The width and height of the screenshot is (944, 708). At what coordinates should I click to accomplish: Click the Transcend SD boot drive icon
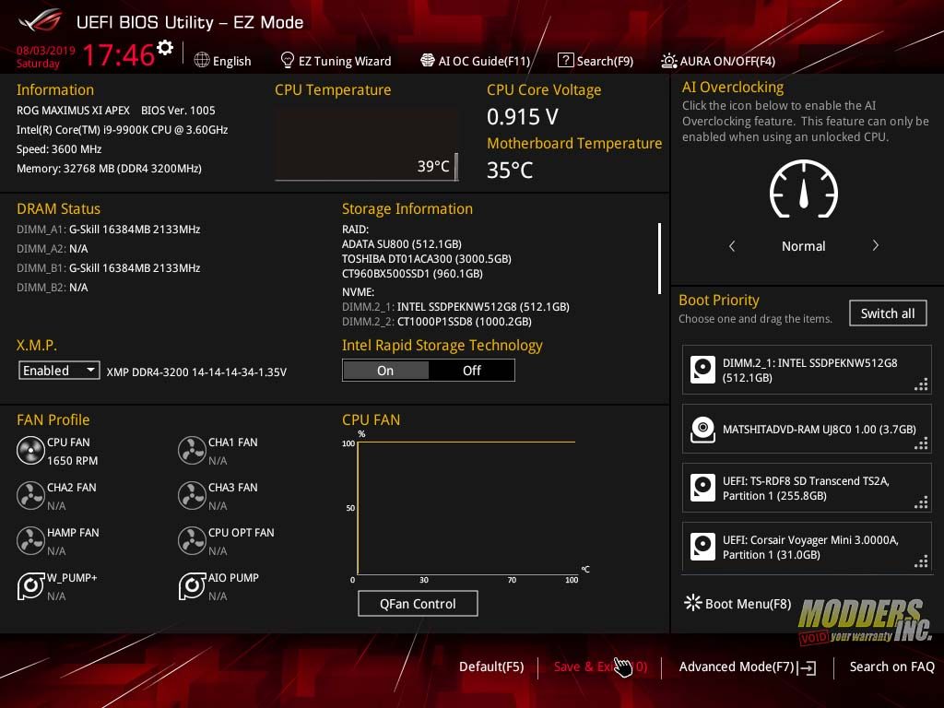tap(702, 488)
